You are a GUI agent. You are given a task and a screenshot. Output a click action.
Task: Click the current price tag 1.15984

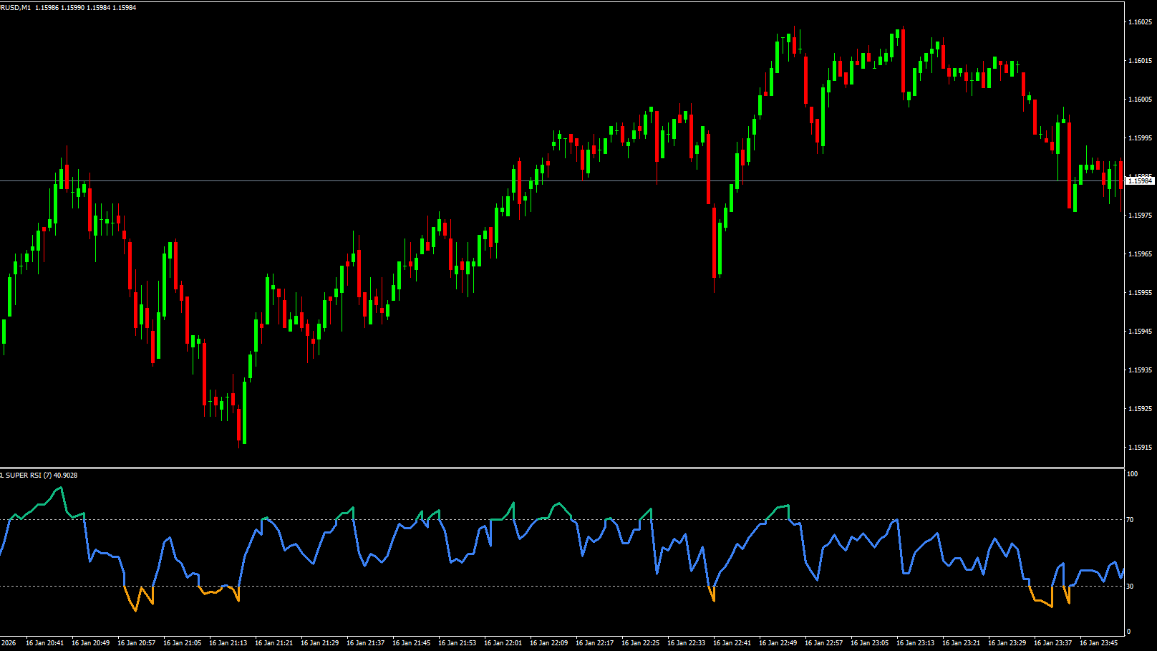[x=1140, y=181]
